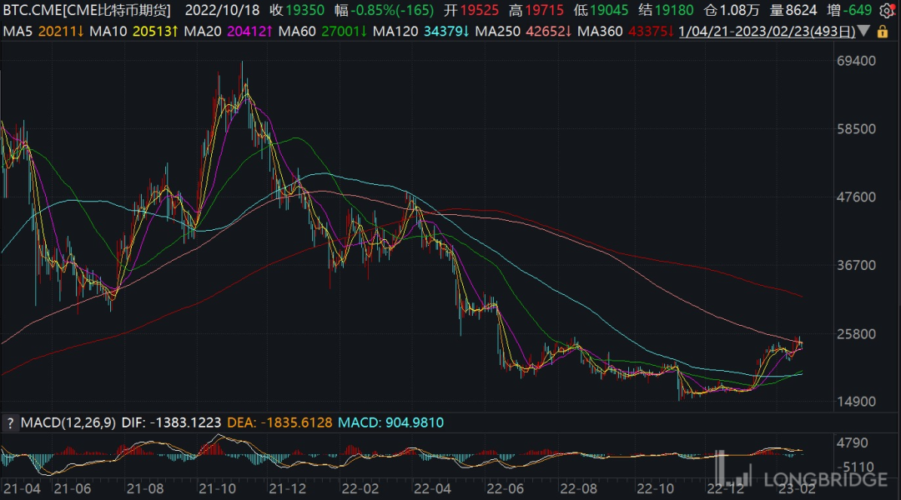The width and height of the screenshot is (901, 500).
Task: Open the MACD(12,26,9) indicator parameters
Action: click(65, 422)
